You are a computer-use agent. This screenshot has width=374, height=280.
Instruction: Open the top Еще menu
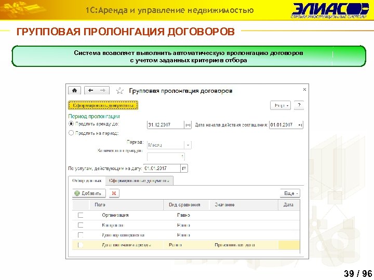280,105
